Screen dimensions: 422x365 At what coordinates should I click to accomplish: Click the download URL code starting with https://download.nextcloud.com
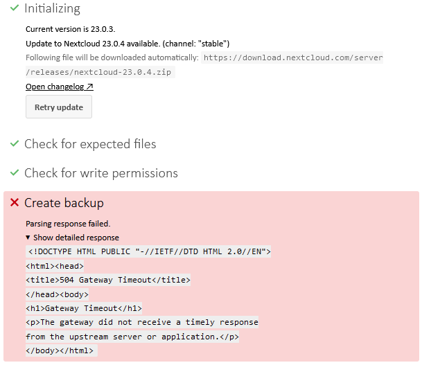(292, 57)
